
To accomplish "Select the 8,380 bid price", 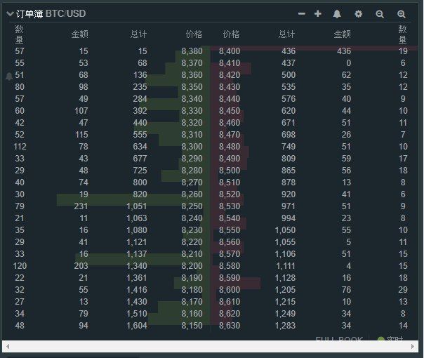I will (191, 51).
